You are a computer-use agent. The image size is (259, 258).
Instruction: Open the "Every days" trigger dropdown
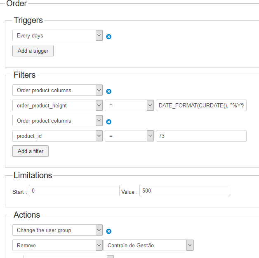pos(58,35)
